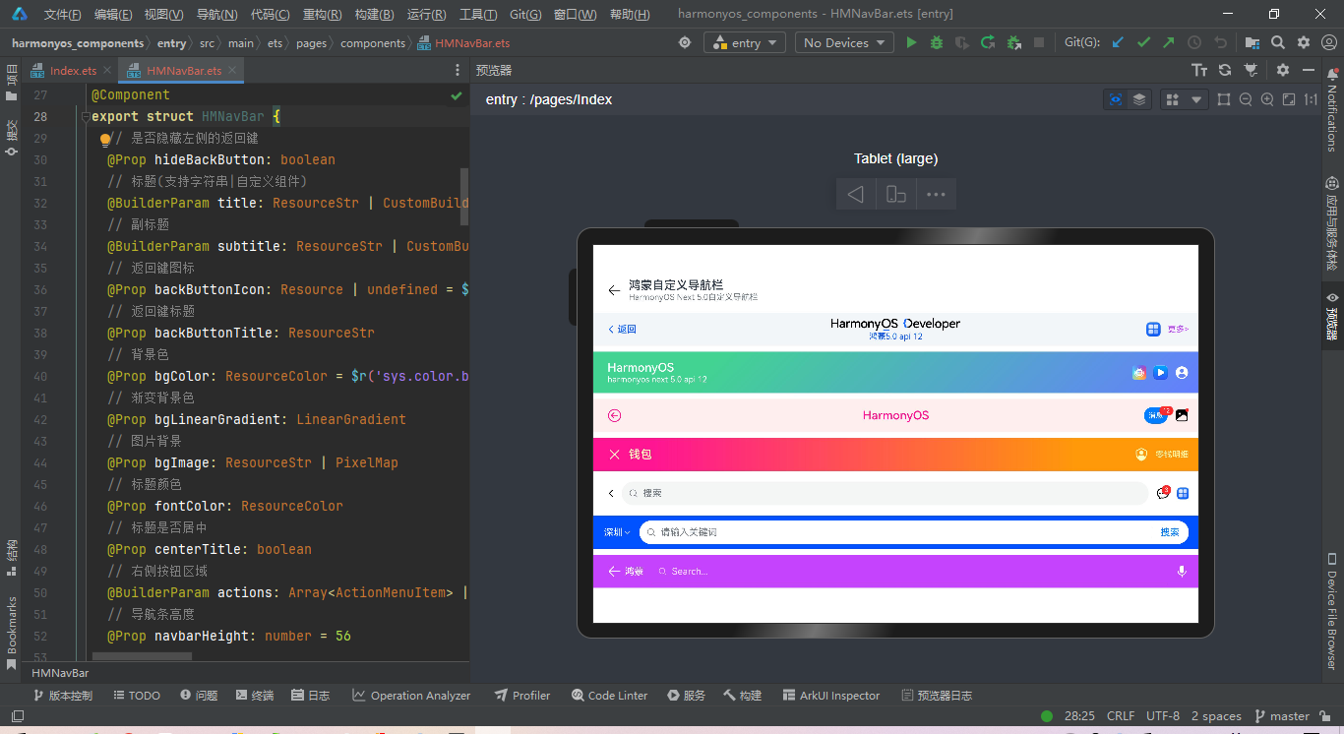Open the 文件(F) menu
The image size is (1344, 734).
(x=62, y=15)
